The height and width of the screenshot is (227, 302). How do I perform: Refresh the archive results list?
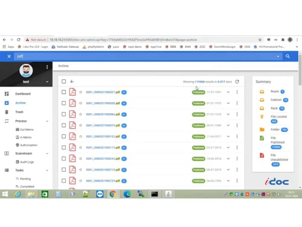coord(237,82)
